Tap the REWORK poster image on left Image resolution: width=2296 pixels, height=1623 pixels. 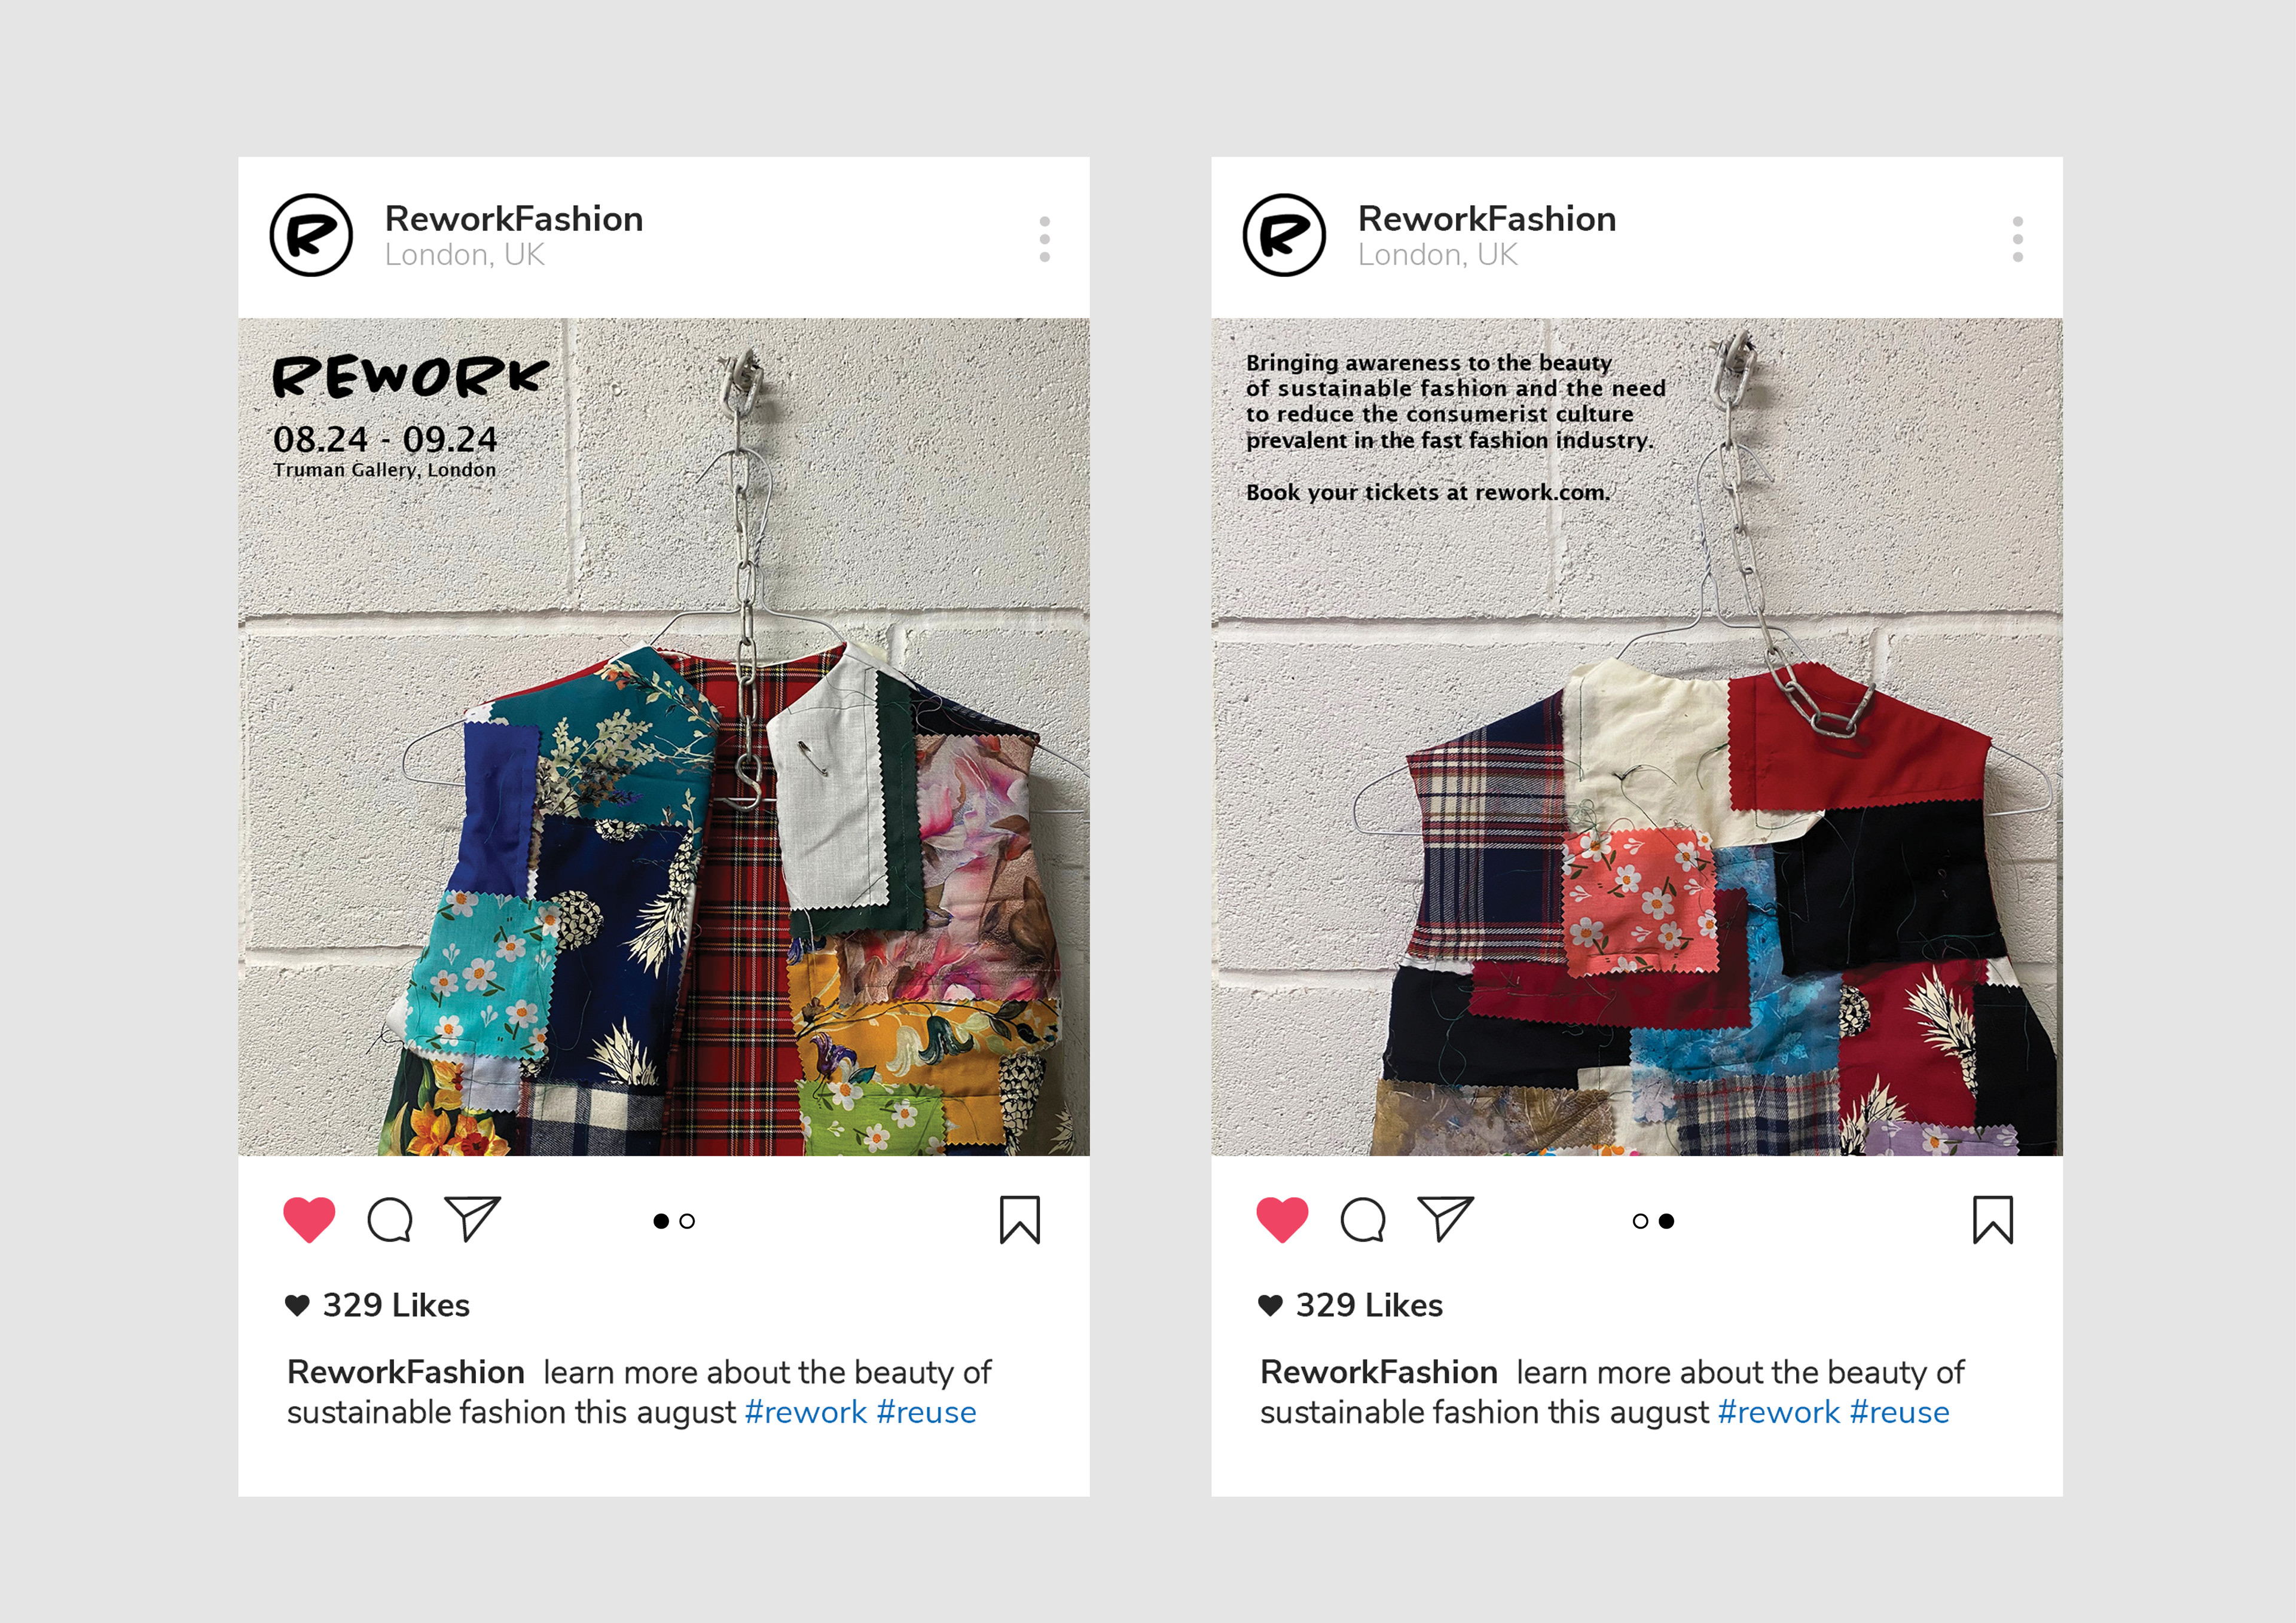(x=664, y=737)
